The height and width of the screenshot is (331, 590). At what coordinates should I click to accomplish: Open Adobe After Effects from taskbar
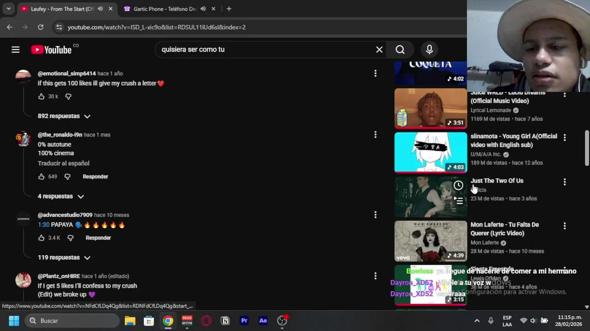click(x=263, y=320)
